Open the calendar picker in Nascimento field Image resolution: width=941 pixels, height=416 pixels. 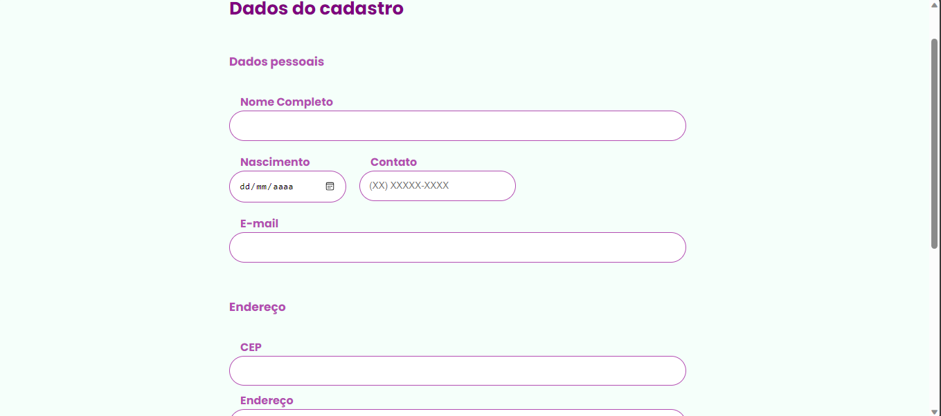point(330,187)
